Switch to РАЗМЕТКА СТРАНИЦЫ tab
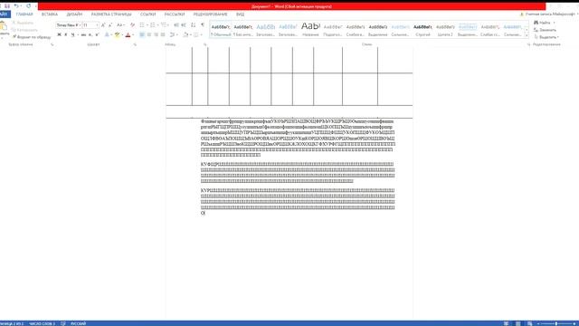579x326 pixels. click(x=111, y=14)
